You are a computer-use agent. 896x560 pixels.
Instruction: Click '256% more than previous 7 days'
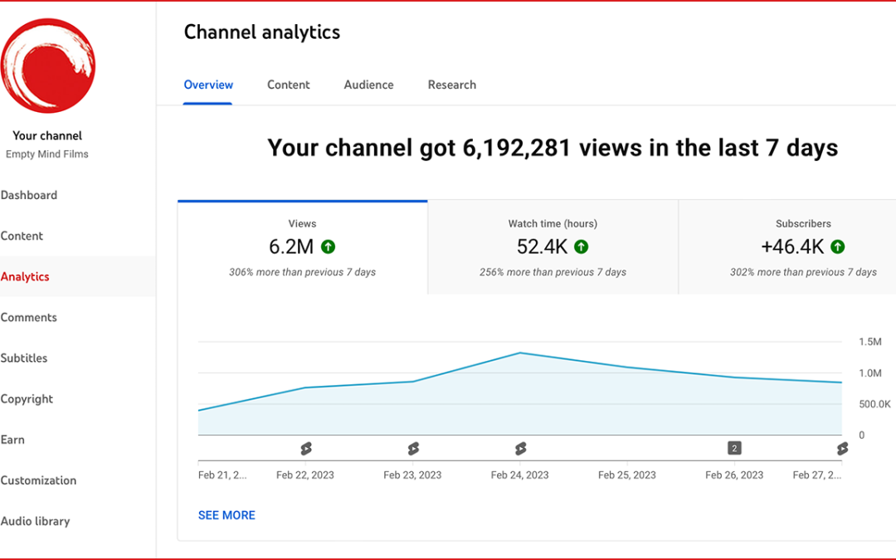(553, 273)
